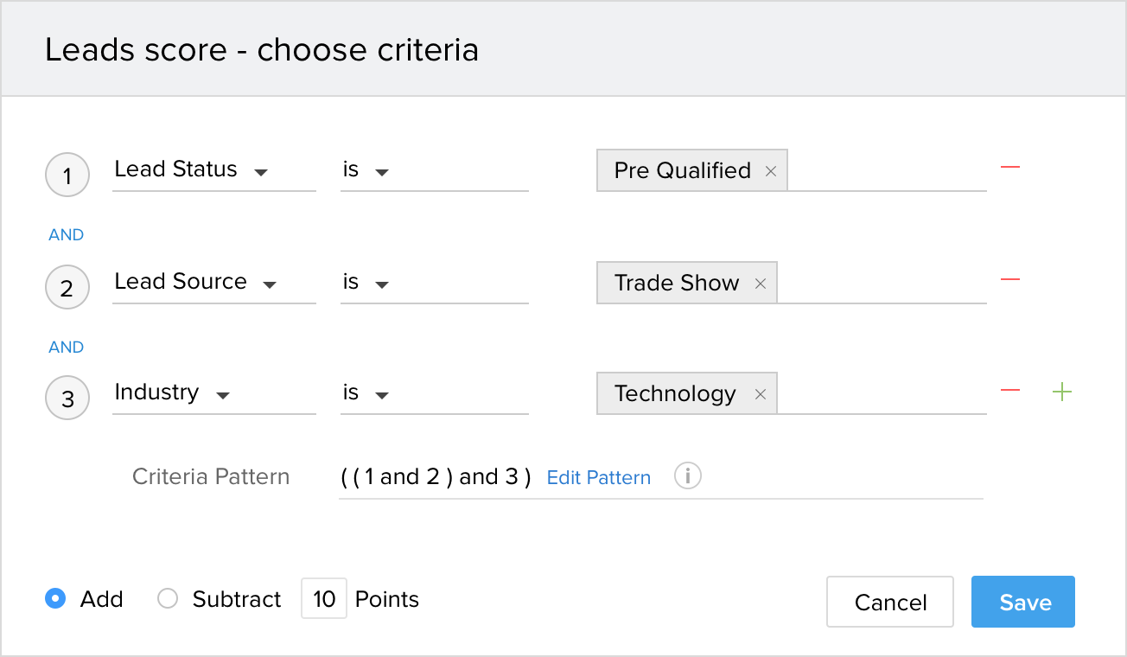Image resolution: width=1127 pixels, height=657 pixels.
Task: Click the Edit Pattern link
Action: click(x=598, y=478)
